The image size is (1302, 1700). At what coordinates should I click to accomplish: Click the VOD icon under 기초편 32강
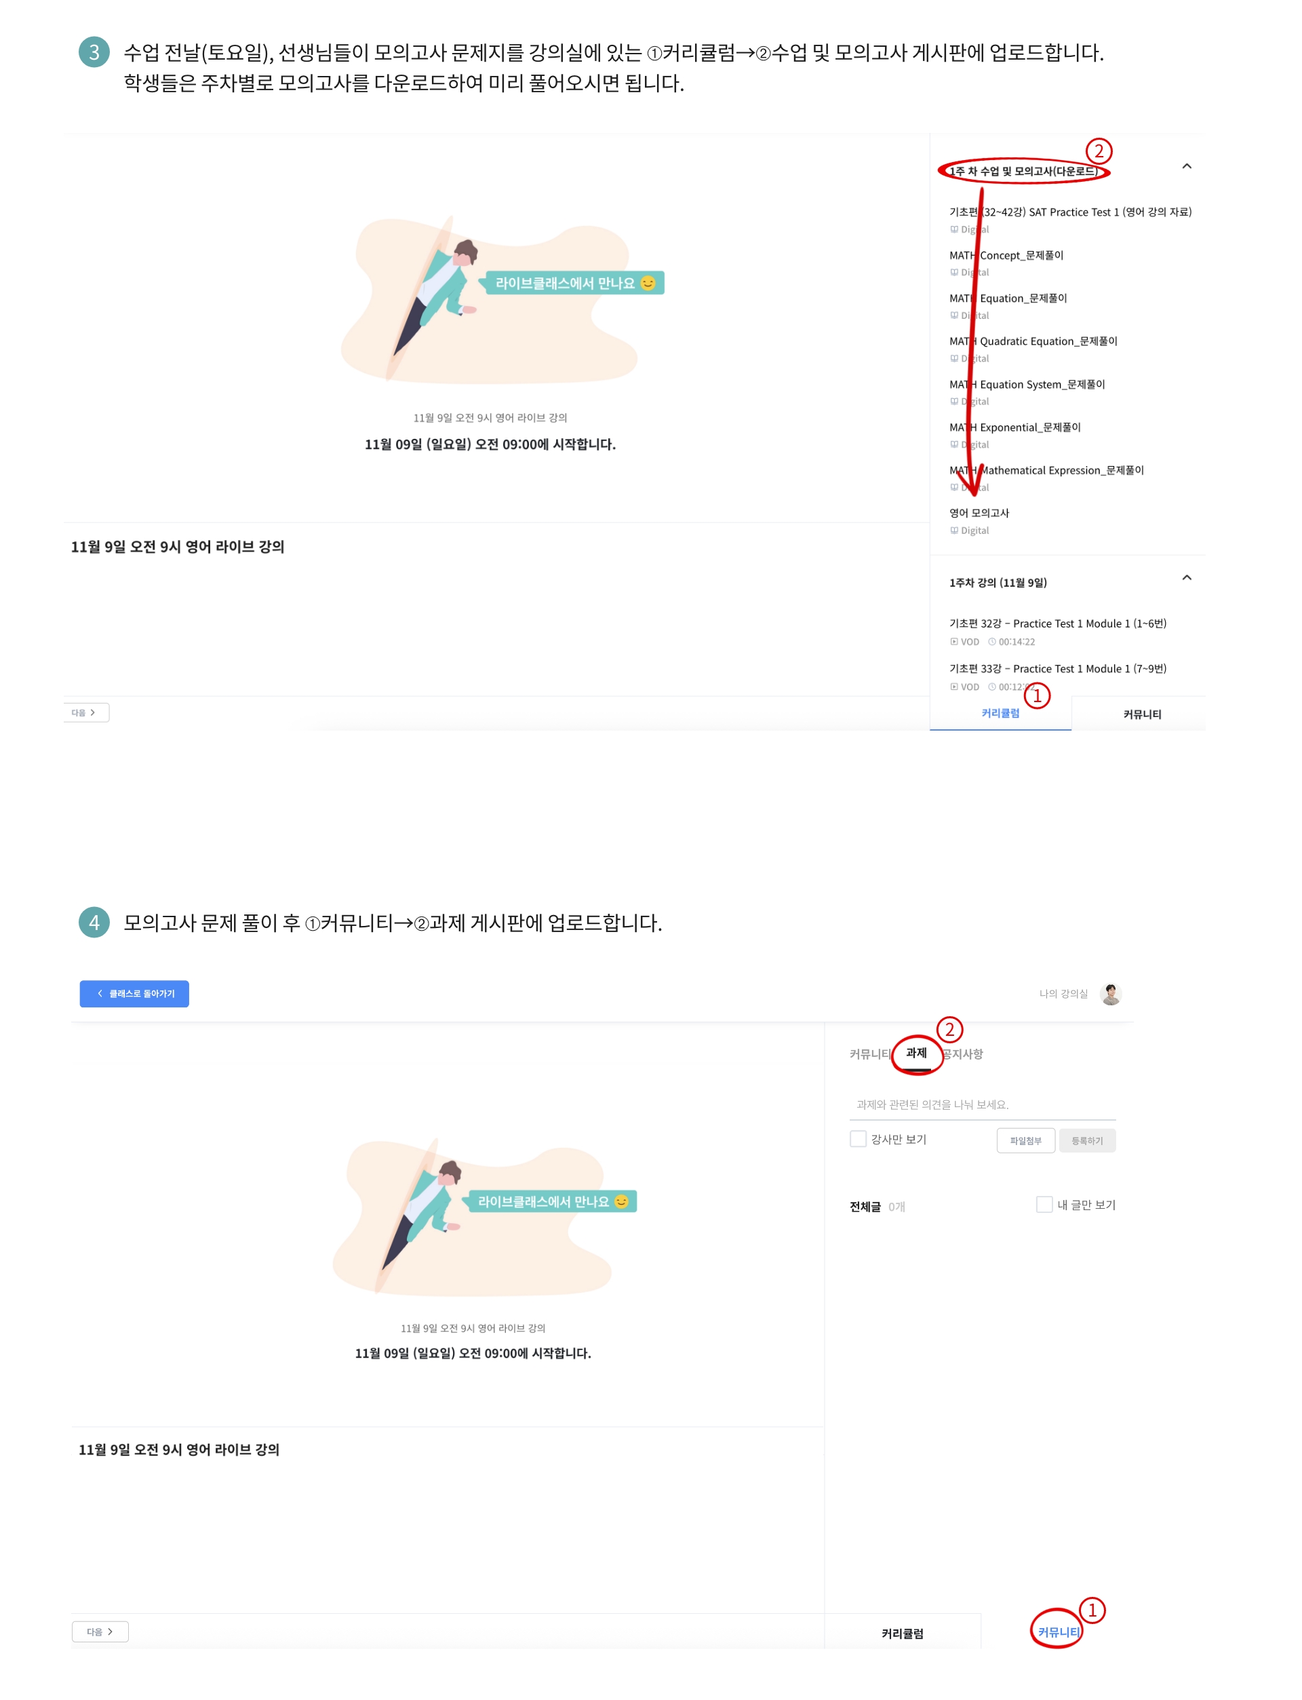pos(954,642)
